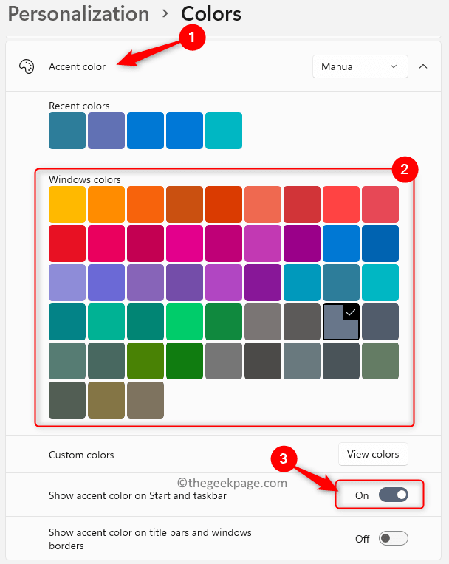The width and height of the screenshot is (449, 564).
Task: Click the View colors button
Action: tap(373, 454)
